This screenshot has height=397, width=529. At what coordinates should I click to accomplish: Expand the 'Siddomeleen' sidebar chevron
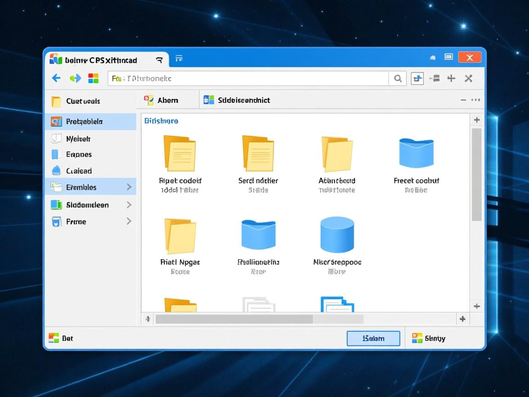click(129, 205)
